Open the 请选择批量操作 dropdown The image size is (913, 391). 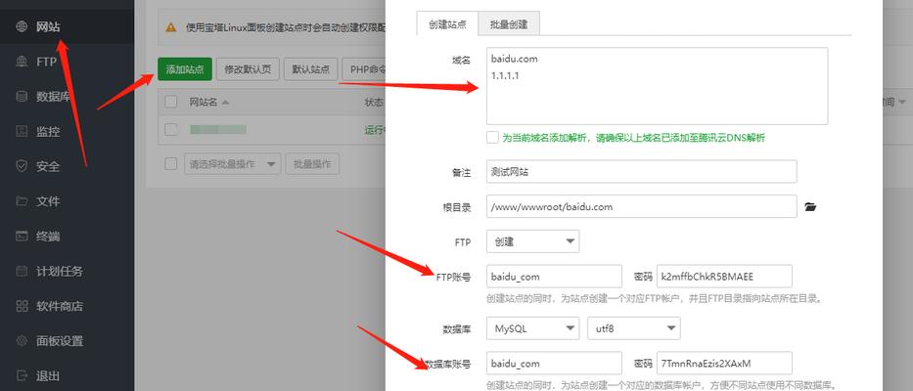point(232,164)
